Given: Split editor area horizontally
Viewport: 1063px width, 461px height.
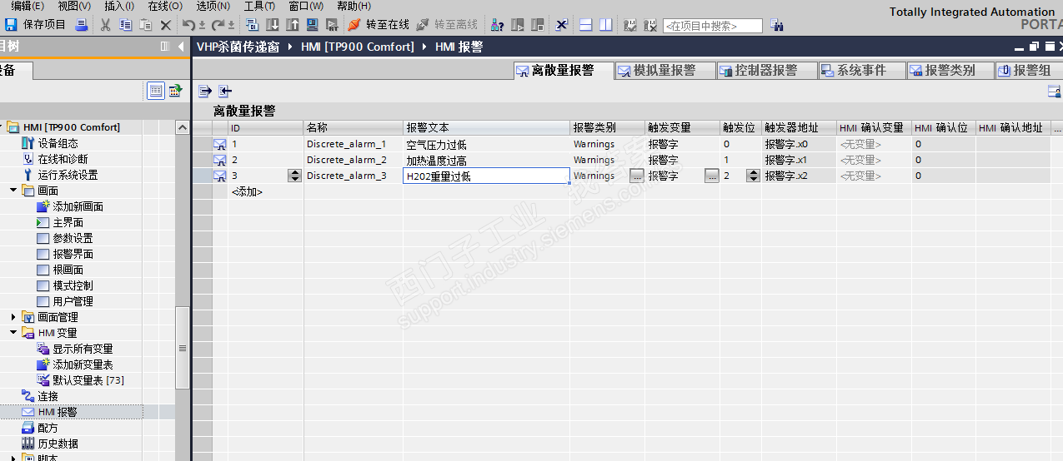Looking at the screenshot, I should [x=586, y=25].
